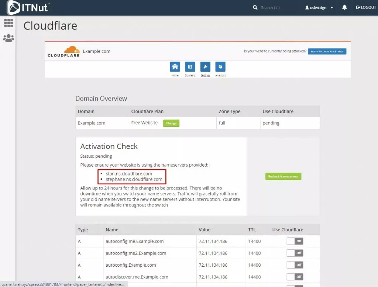Click the autoconfig.Example.com record name
Screen dimensions: 378x287
[x=131, y=265]
